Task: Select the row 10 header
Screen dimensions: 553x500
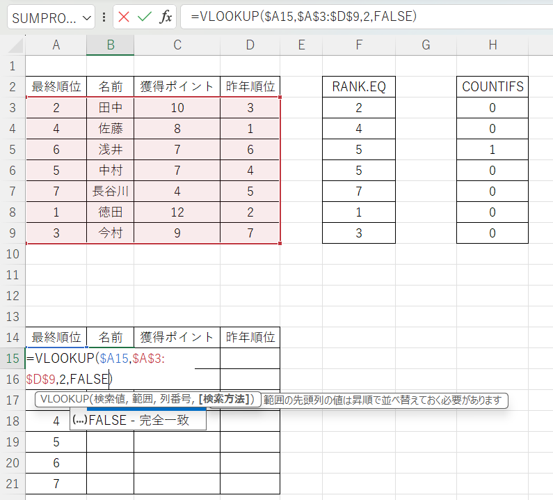Action: (12, 254)
